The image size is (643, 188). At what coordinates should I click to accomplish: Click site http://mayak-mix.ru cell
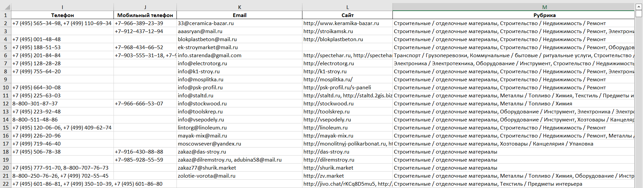coord(347,135)
